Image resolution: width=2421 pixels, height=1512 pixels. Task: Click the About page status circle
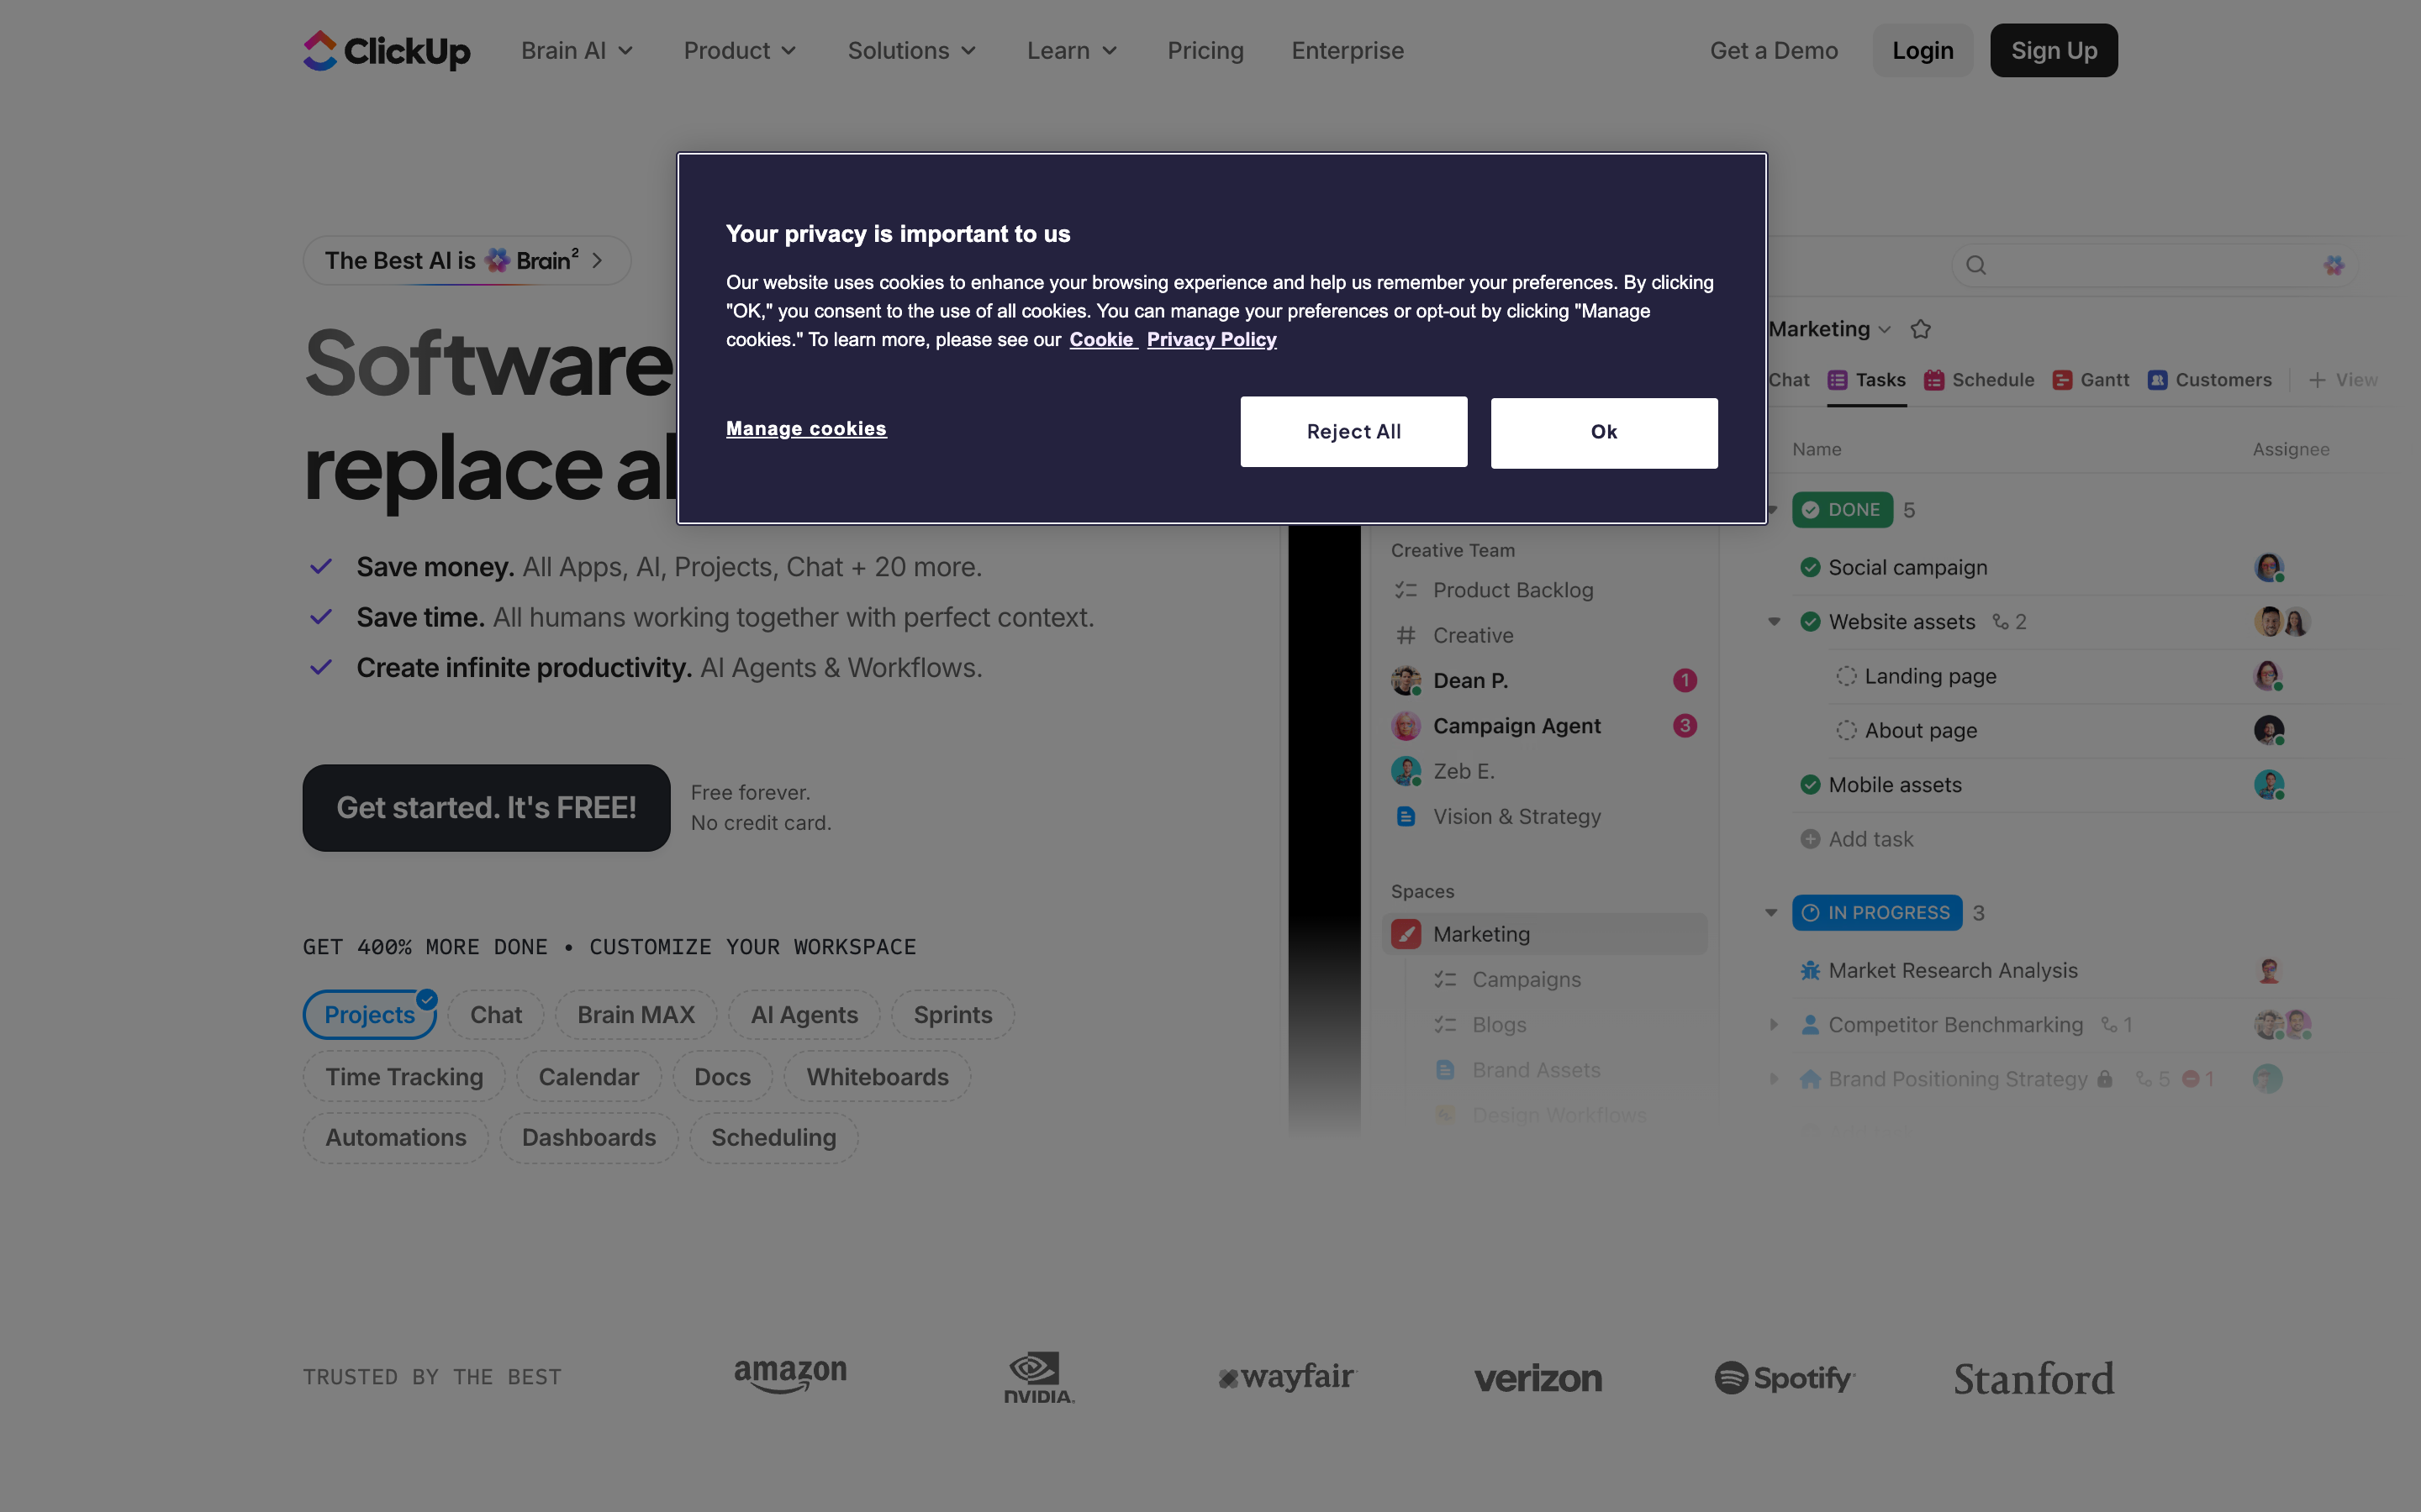pyautogui.click(x=1846, y=730)
